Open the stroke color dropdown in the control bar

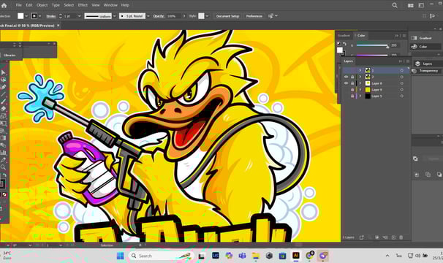pyautogui.click(x=39, y=16)
